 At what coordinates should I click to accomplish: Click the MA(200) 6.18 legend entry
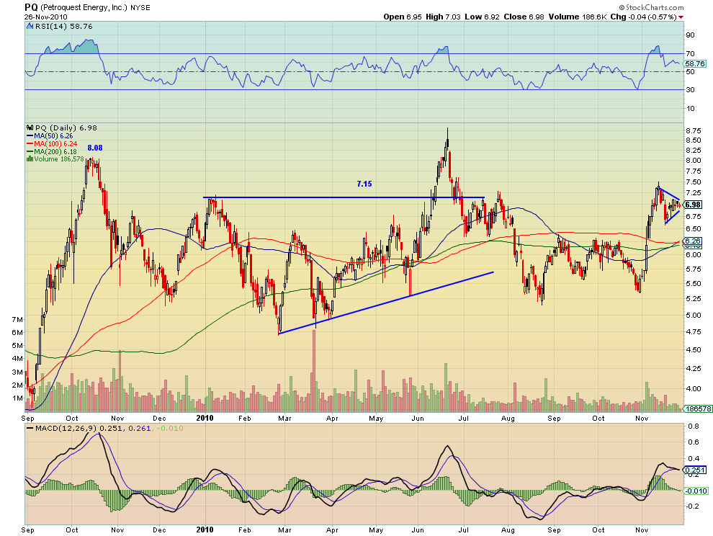51,151
